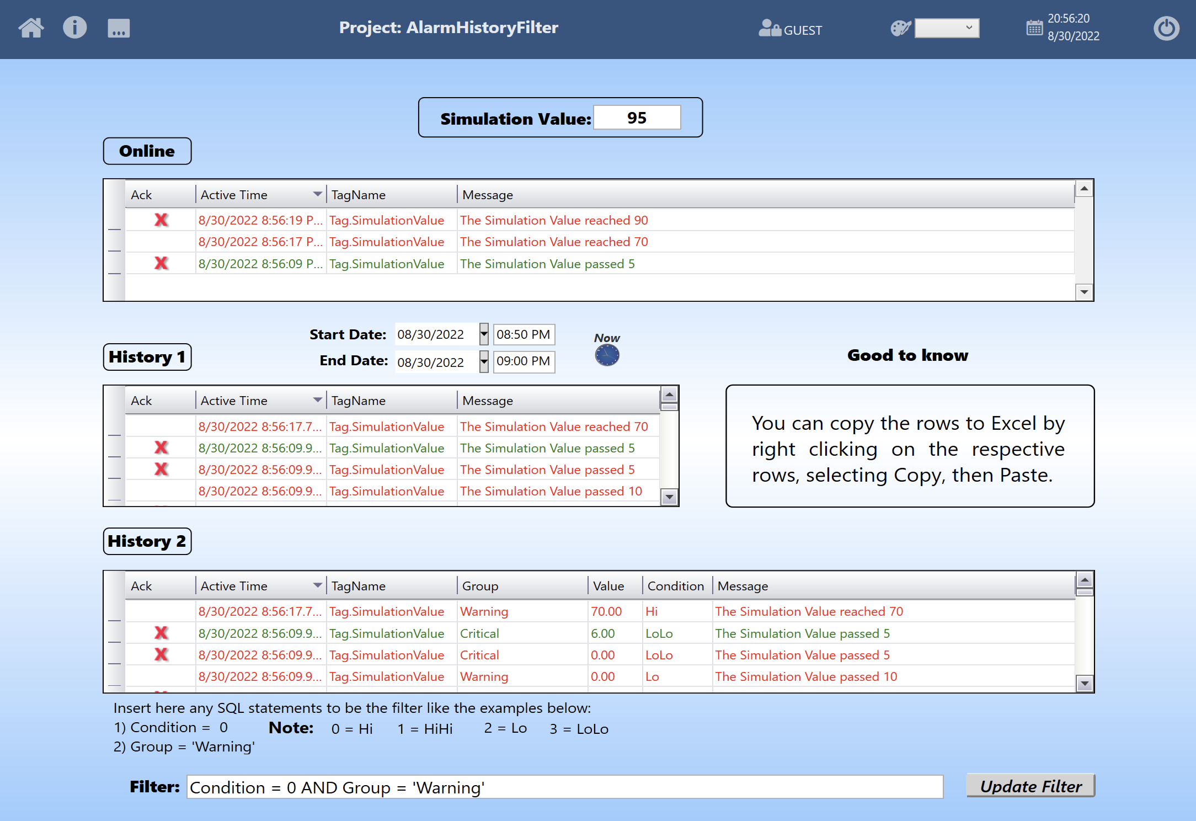Click down arrow of History 1 scrollbar

(669, 497)
